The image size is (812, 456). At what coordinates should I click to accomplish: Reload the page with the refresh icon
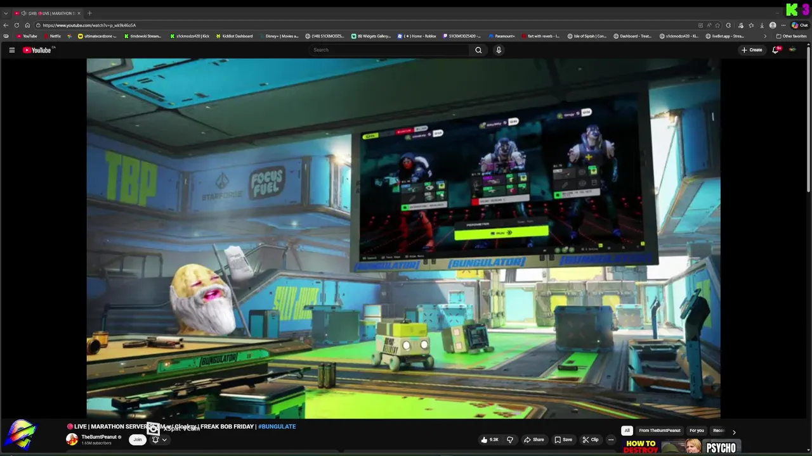click(x=17, y=25)
